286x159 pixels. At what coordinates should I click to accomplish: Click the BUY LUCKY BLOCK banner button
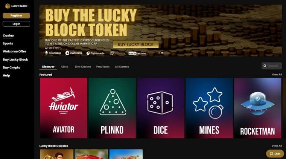pyautogui.click(x=136, y=44)
